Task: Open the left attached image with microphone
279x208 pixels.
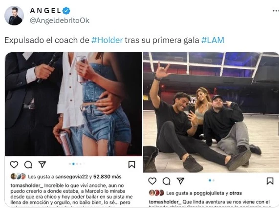Action: point(73,104)
